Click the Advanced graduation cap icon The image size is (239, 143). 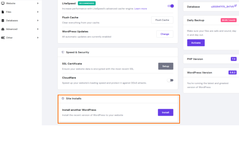click(x=3, y=29)
